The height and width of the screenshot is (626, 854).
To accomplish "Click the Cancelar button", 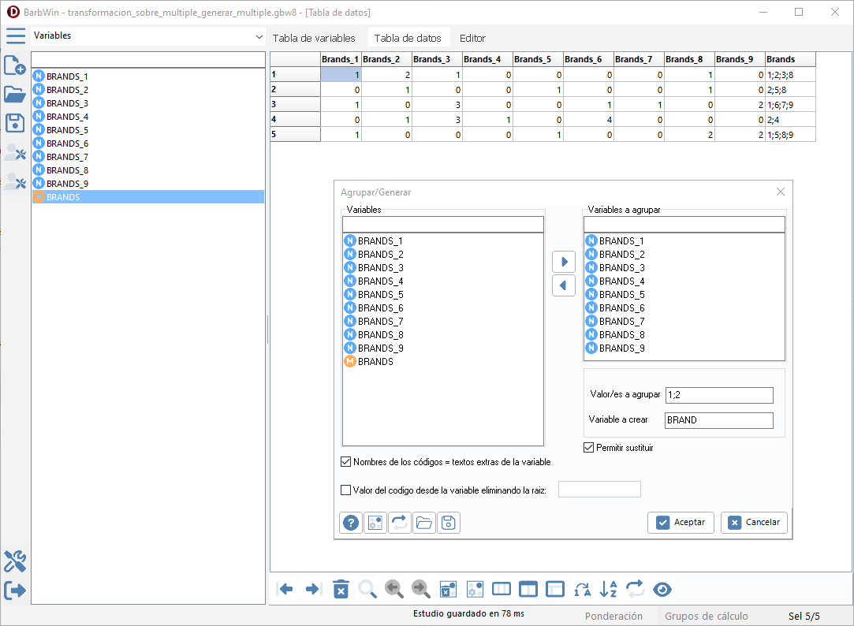I will click(x=754, y=522).
